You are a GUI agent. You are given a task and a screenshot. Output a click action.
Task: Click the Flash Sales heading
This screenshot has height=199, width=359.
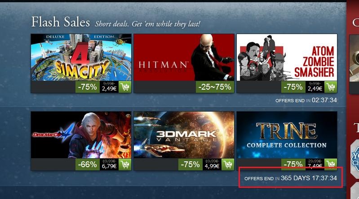61,22
